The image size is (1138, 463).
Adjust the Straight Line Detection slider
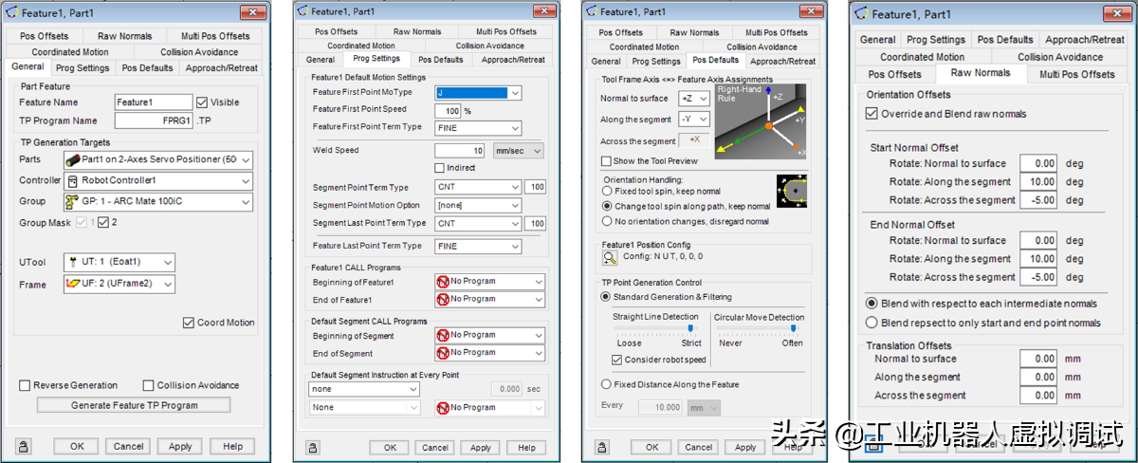pyautogui.click(x=690, y=328)
